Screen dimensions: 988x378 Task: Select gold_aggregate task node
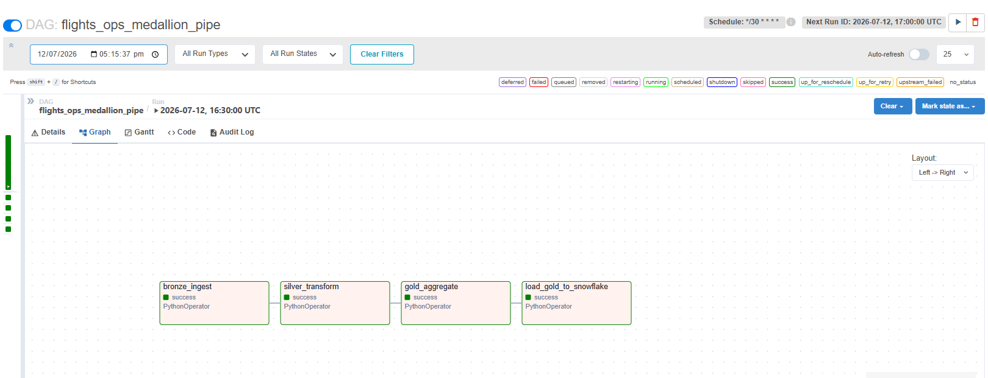tap(456, 303)
